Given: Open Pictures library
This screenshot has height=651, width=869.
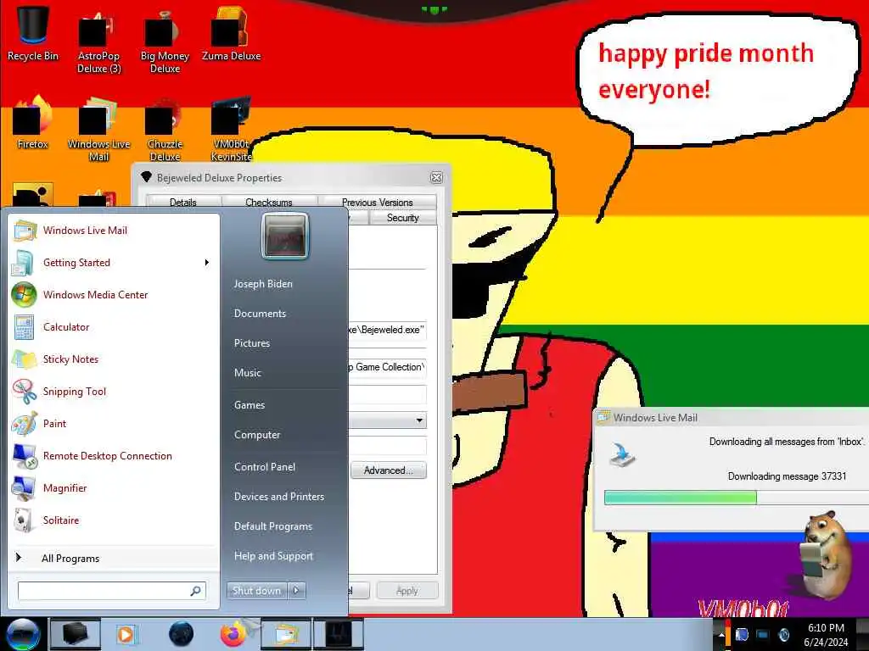Looking at the screenshot, I should (252, 342).
